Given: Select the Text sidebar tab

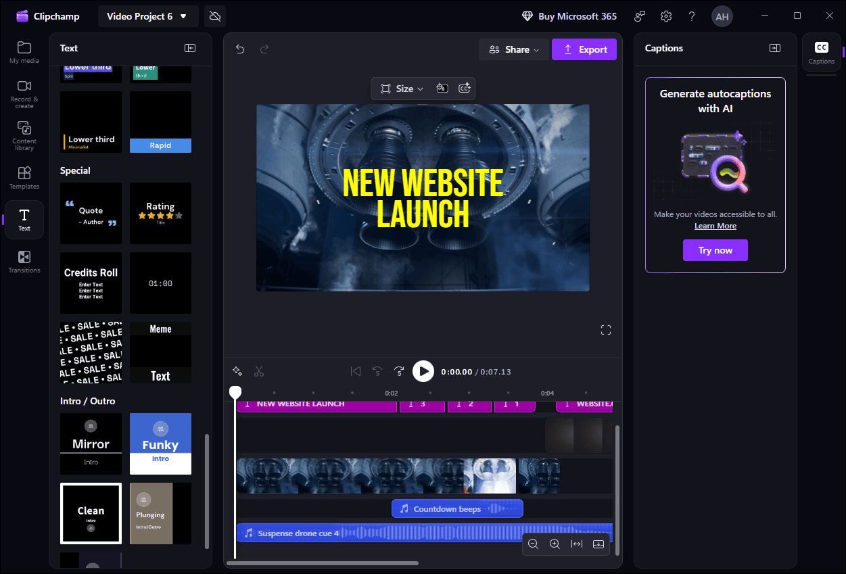Looking at the screenshot, I should tap(24, 220).
